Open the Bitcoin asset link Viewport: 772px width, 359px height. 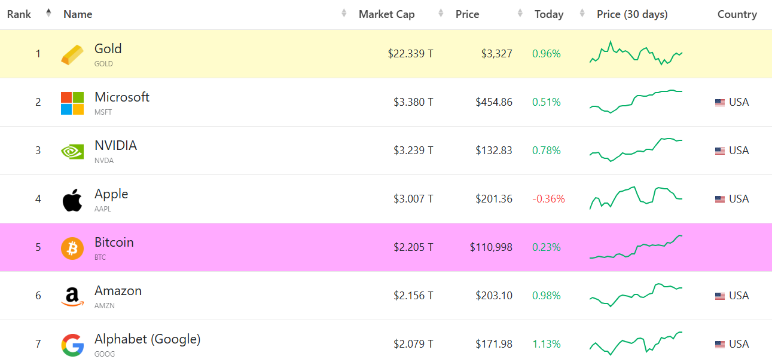(114, 243)
